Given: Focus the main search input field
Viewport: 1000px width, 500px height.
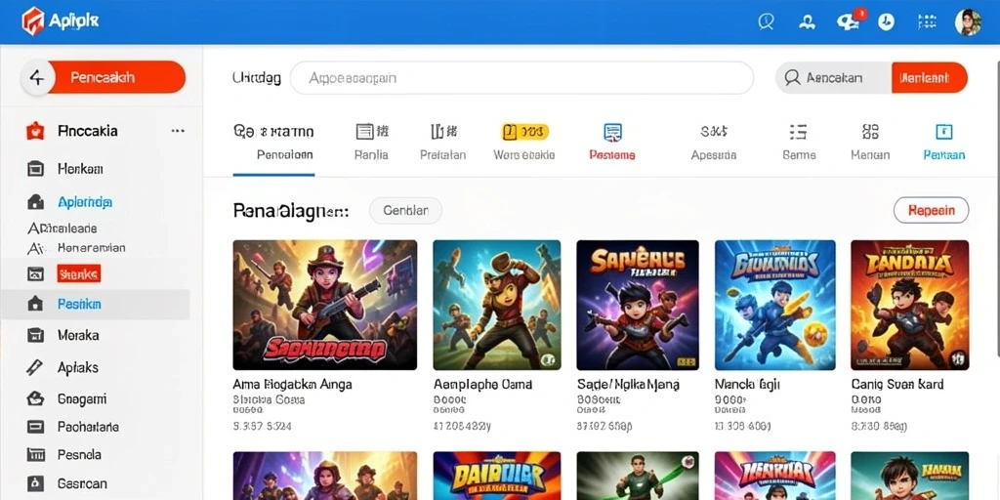Looking at the screenshot, I should 521,78.
